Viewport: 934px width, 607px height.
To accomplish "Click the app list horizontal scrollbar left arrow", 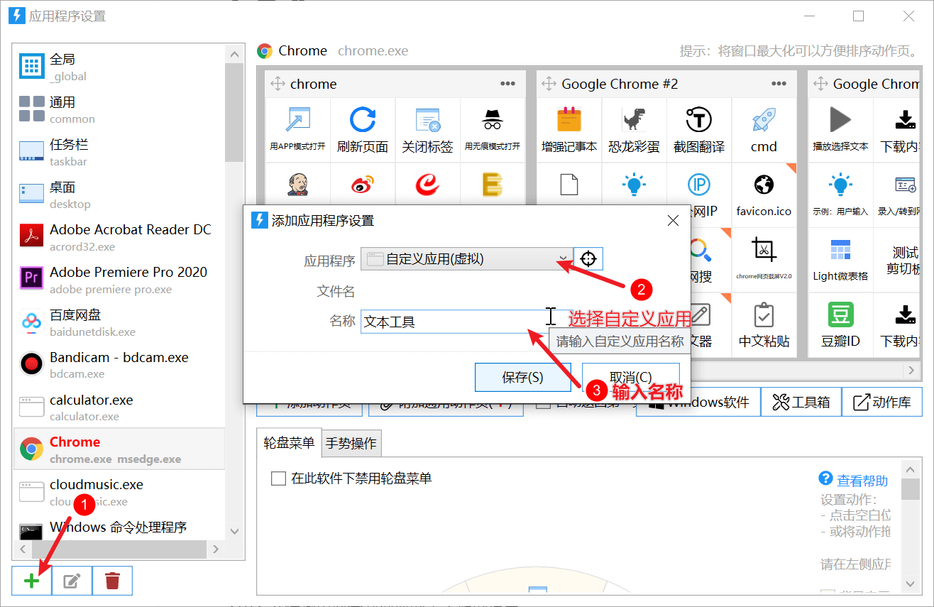I will (22, 549).
